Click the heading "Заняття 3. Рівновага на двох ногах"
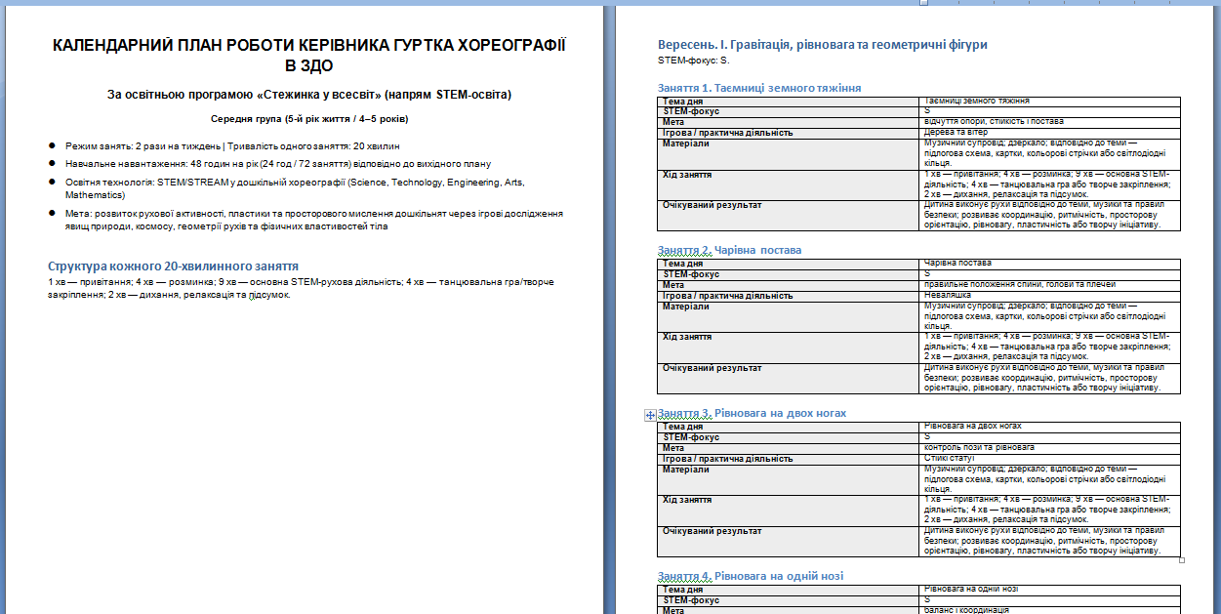Screen dimensions: 1221x614 753,413
